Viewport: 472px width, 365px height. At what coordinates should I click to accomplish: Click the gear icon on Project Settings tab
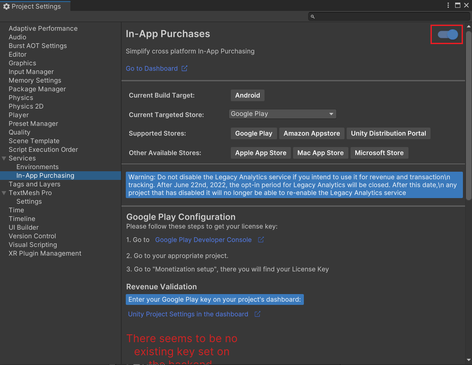(x=6, y=6)
